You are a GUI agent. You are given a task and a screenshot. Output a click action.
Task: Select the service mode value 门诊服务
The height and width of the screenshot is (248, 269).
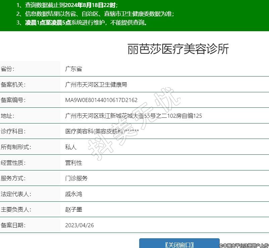pyautogui.click(x=76, y=178)
